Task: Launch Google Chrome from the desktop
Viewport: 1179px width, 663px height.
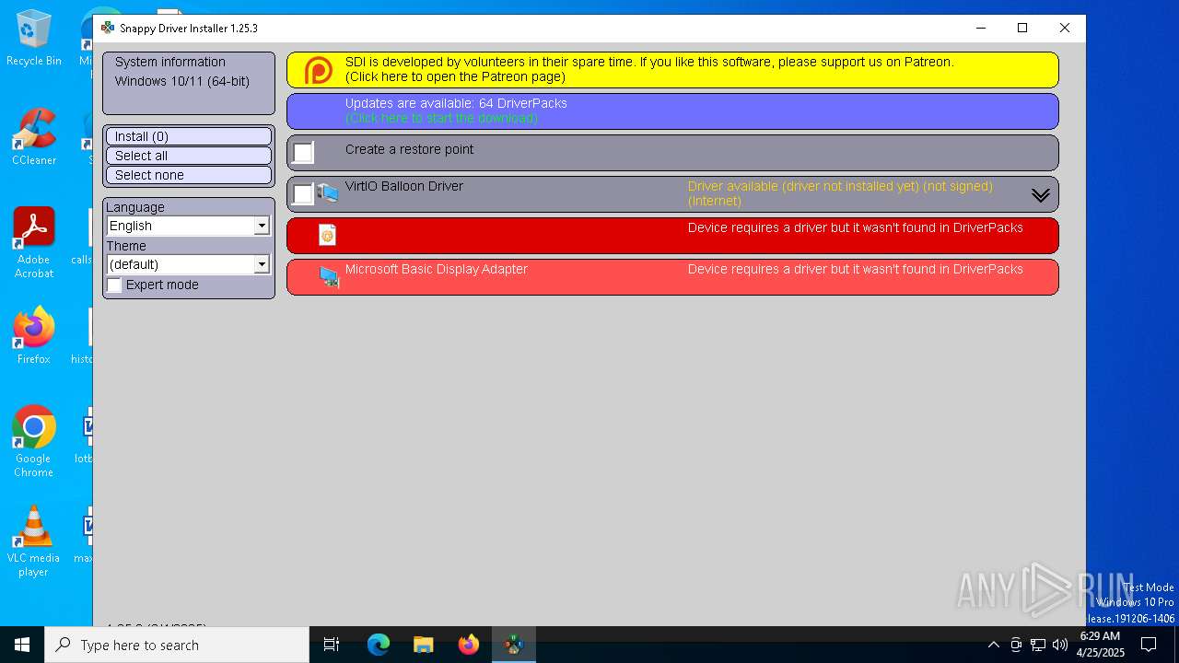Action: pyautogui.click(x=34, y=442)
